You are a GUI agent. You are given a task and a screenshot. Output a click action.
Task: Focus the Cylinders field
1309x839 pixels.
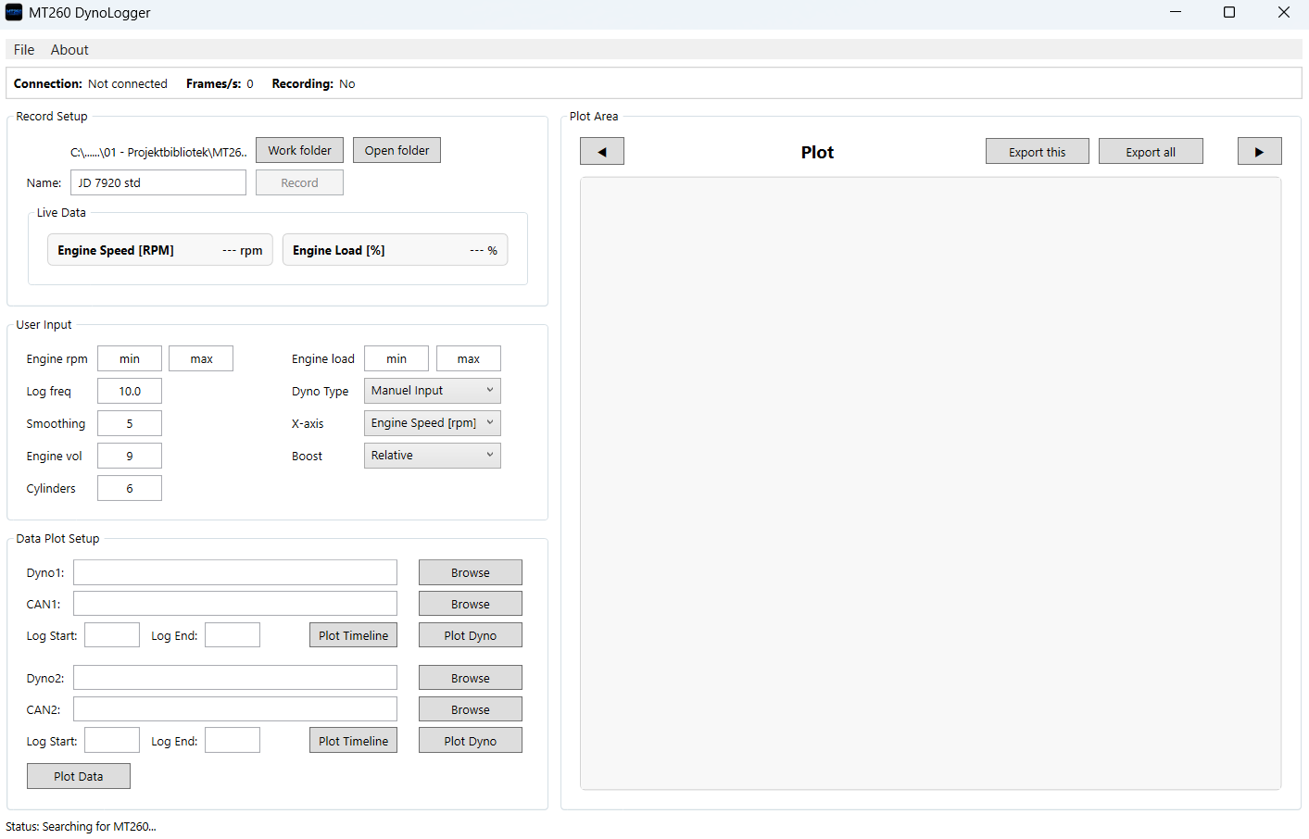(130, 488)
